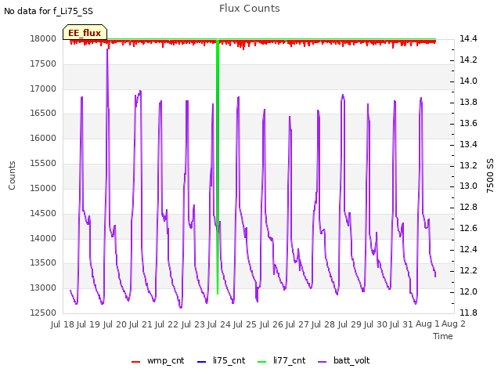
Task: Click 'No data for f_Li75_SS' message
Action: [x=49, y=11]
